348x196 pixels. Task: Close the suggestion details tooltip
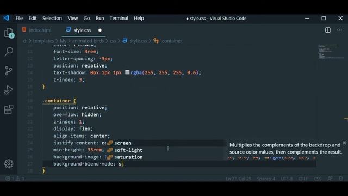point(344,143)
